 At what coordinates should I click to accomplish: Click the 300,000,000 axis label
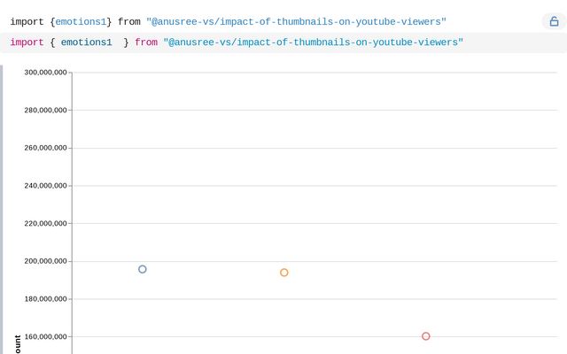(45, 73)
